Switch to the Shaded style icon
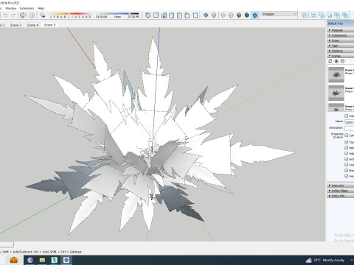The width and height of the screenshot is (354, 265). tap(239, 15)
